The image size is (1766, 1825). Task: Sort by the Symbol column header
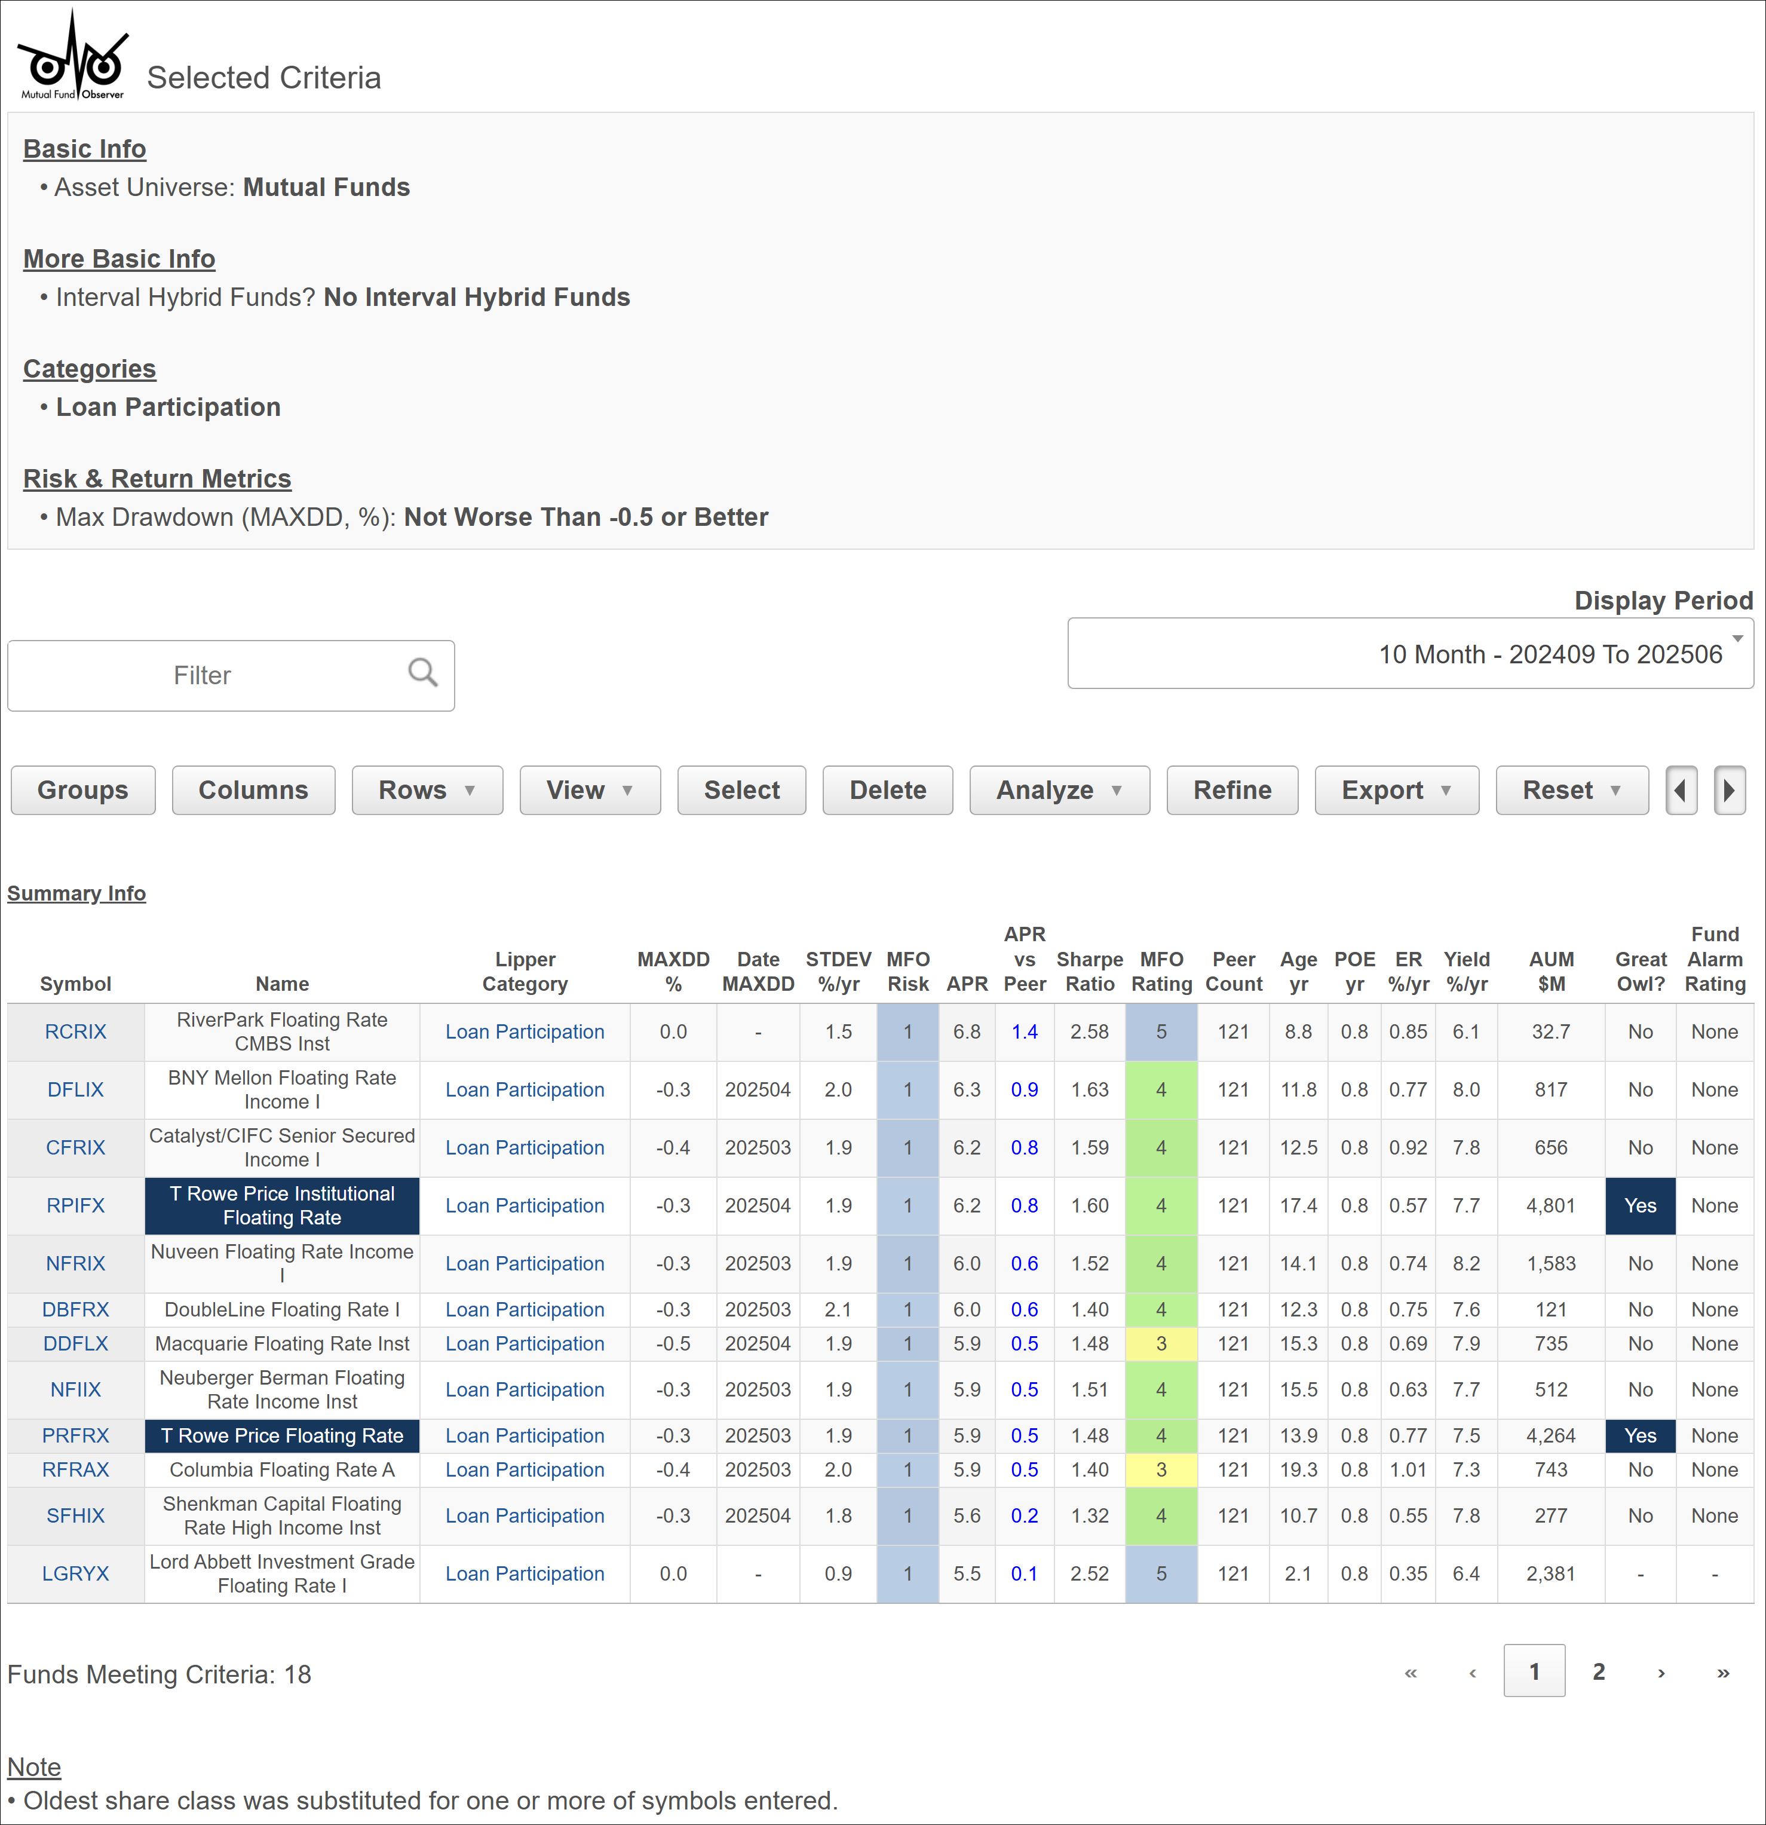(75, 984)
